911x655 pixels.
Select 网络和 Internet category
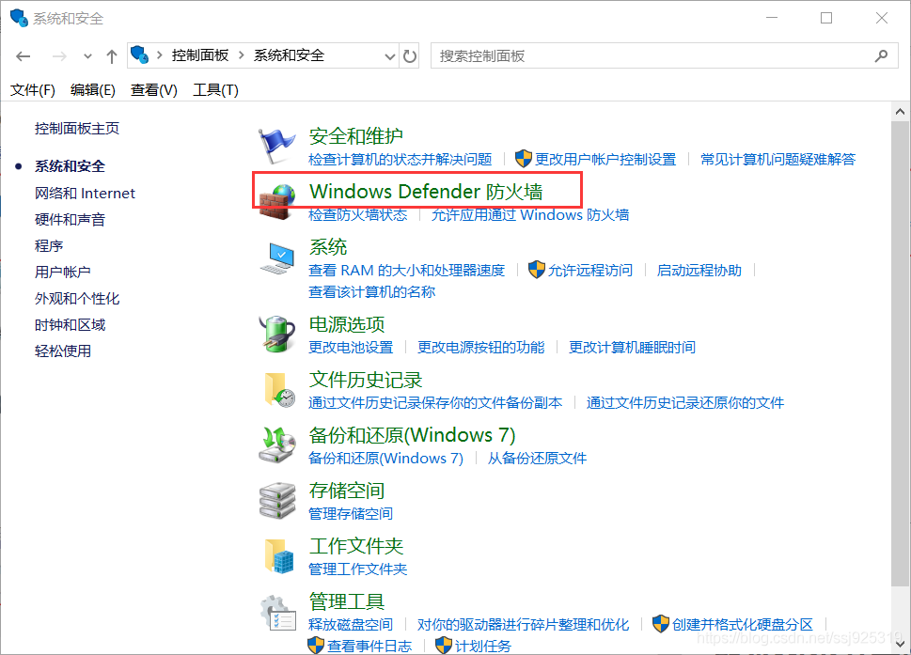tap(85, 194)
